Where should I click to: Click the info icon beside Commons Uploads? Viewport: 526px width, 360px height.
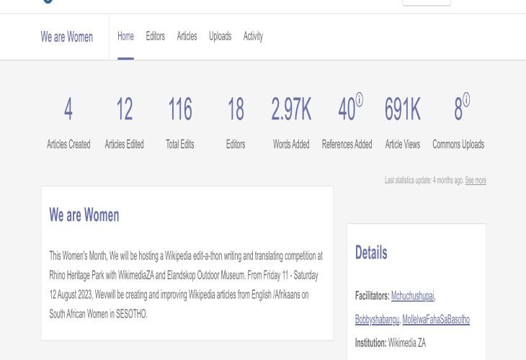(x=466, y=99)
